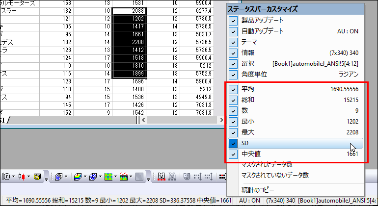Select the green heatmap plot icon
This screenshot has width=378, height=206.
tap(109, 177)
